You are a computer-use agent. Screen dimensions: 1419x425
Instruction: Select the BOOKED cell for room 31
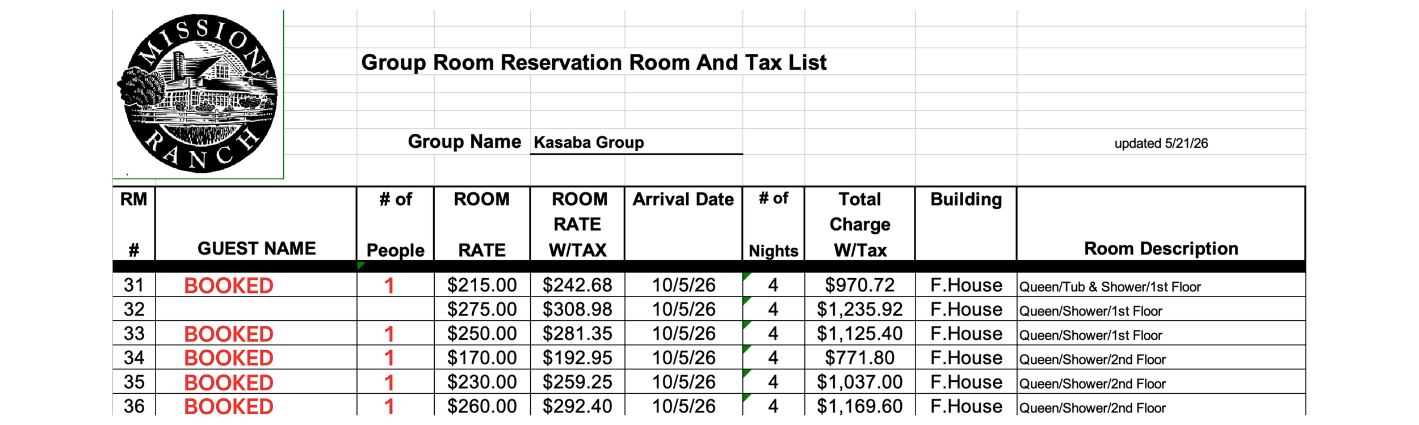(256, 285)
